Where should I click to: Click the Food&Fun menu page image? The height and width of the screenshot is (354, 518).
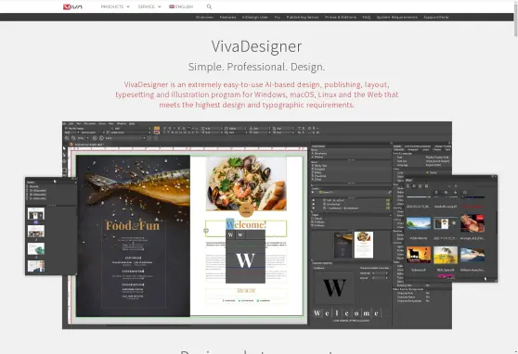pyautogui.click(x=133, y=236)
